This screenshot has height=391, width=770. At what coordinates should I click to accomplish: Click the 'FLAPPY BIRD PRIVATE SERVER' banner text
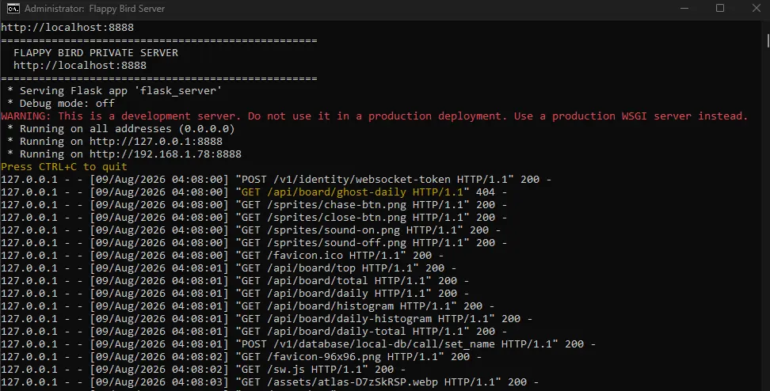point(96,52)
